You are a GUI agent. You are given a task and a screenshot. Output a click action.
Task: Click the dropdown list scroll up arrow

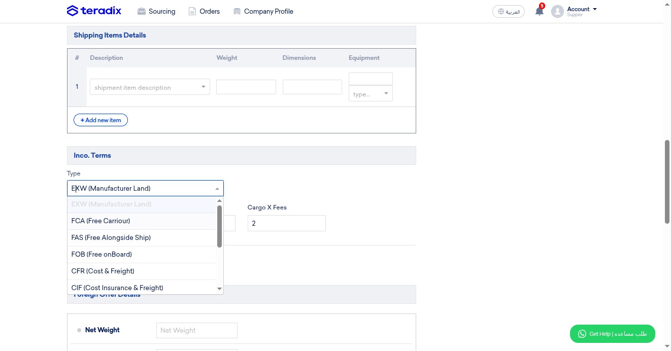click(x=219, y=201)
